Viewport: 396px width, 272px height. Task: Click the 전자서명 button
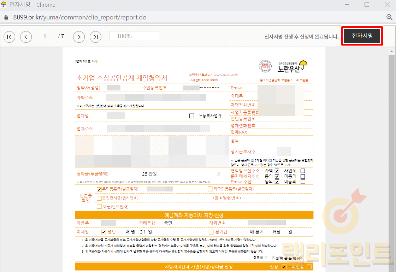point(362,36)
